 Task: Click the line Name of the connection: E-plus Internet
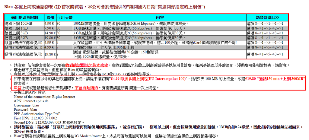44,97
